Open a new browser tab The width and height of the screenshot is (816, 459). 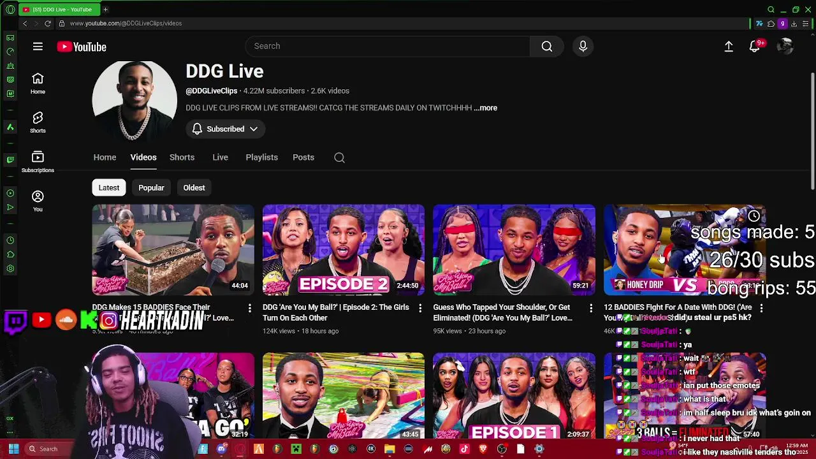point(105,10)
